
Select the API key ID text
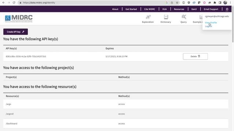tap(26, 56)
